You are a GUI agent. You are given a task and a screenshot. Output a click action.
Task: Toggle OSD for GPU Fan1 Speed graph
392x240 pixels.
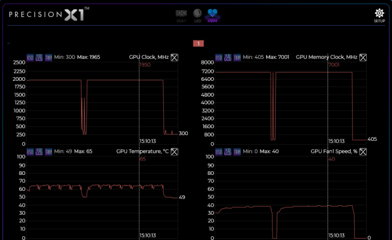coord(219,152)
